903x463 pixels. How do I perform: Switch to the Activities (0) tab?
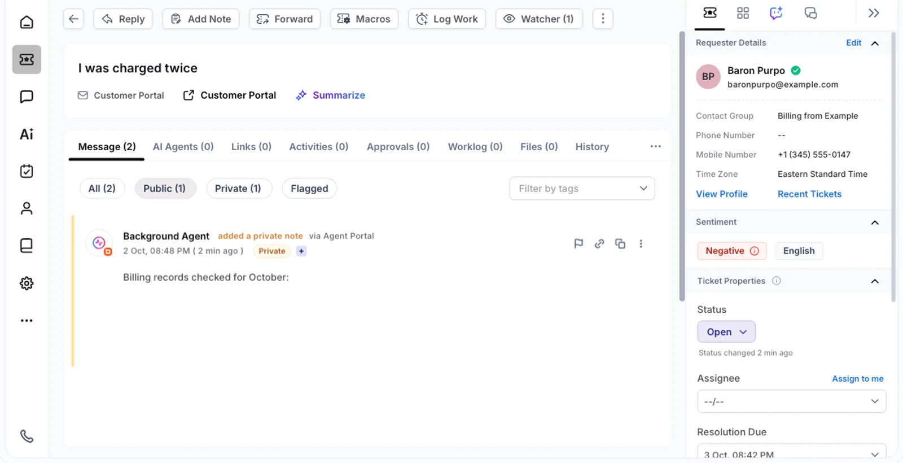coord(318,146)
